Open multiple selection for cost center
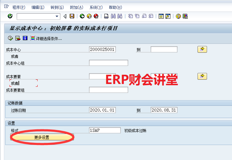 click(x=202, y=49)
